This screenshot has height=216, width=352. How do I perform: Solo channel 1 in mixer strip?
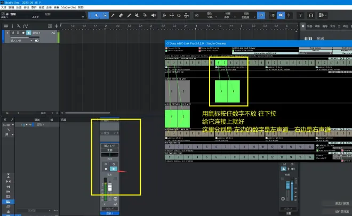[114, 164]
